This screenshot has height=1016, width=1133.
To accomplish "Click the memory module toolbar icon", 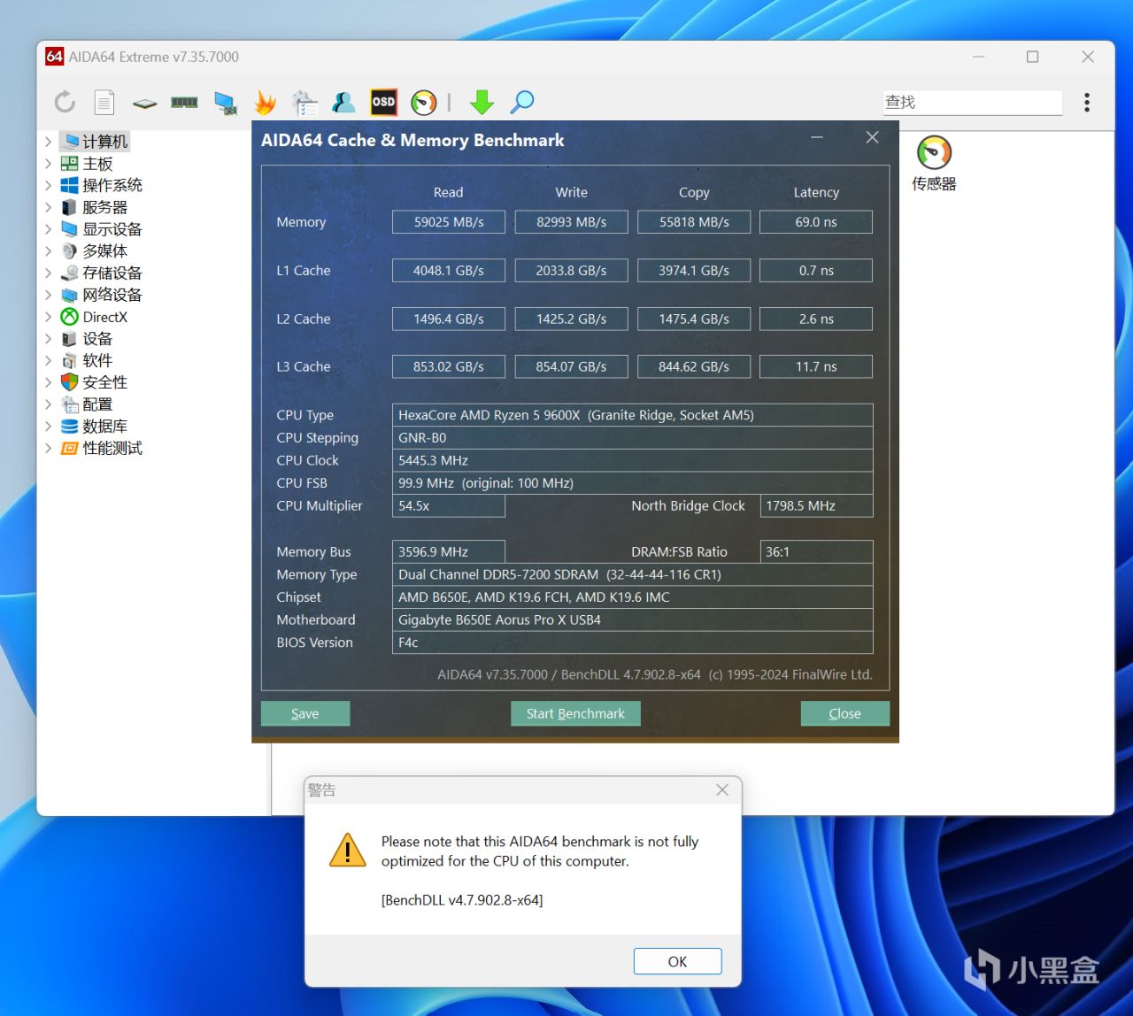I will pos(184,103).
